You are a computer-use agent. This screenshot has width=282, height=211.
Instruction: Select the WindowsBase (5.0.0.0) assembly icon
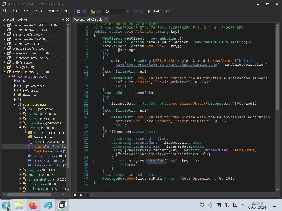pyautogui.click(x=9, y=48)
